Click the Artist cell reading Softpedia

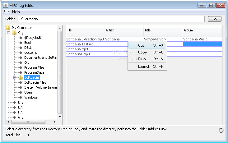(x=124, y=39)
